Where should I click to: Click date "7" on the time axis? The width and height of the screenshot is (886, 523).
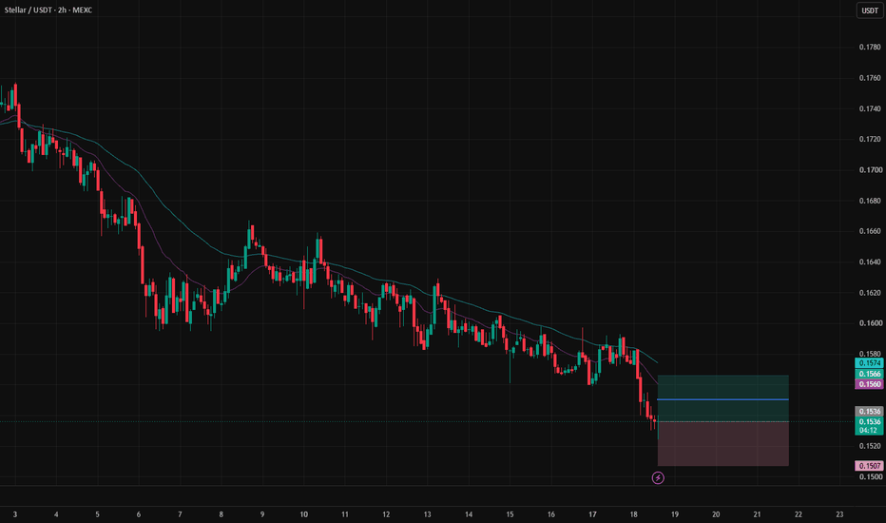pyautogui.click(x=180, y=514)
